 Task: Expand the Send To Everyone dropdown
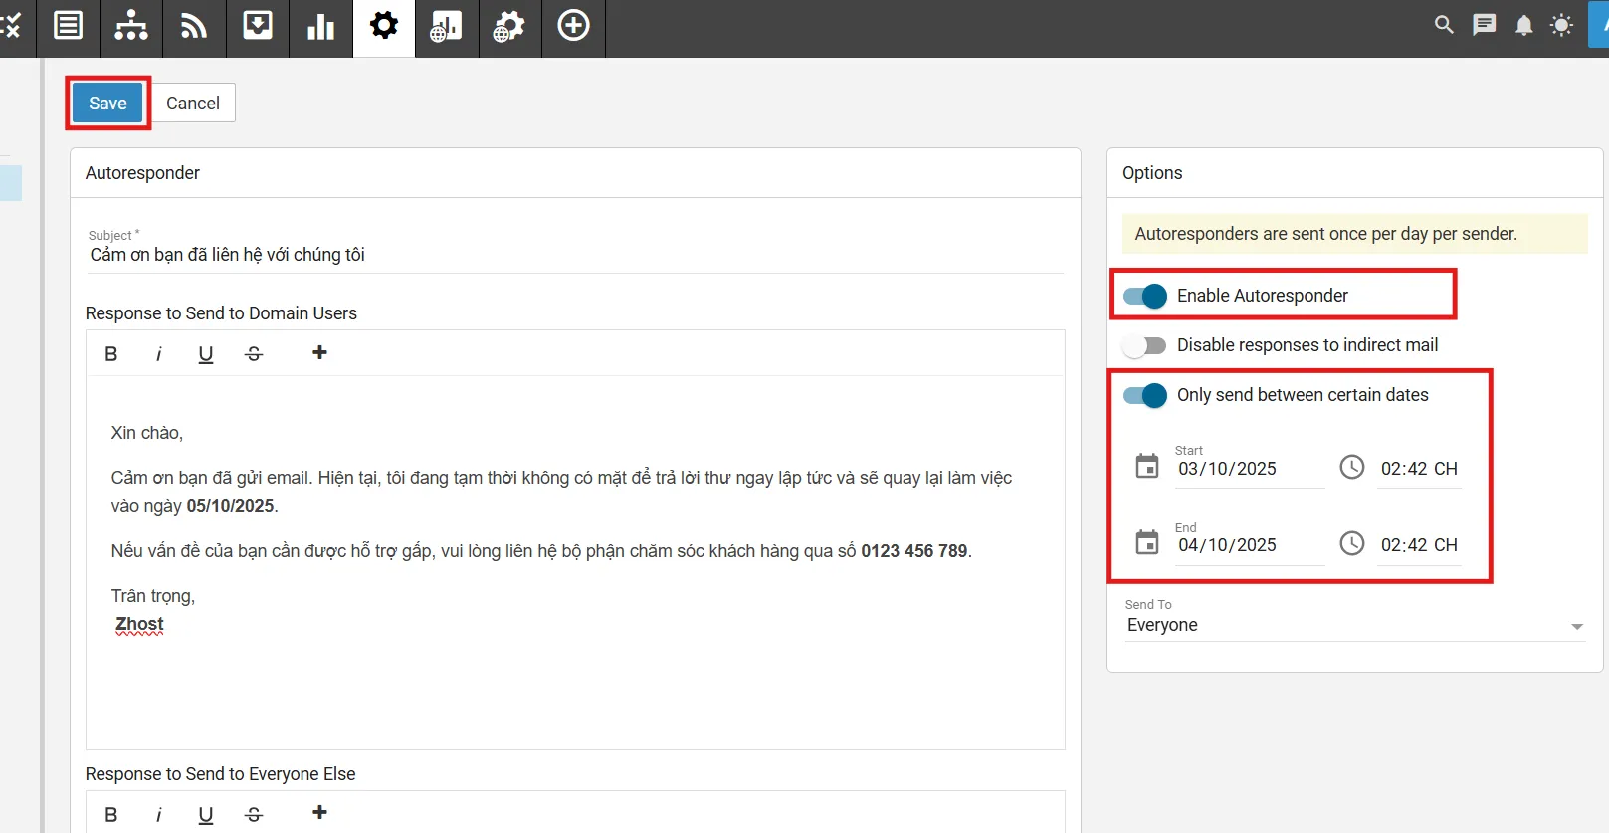point(1576,626)
